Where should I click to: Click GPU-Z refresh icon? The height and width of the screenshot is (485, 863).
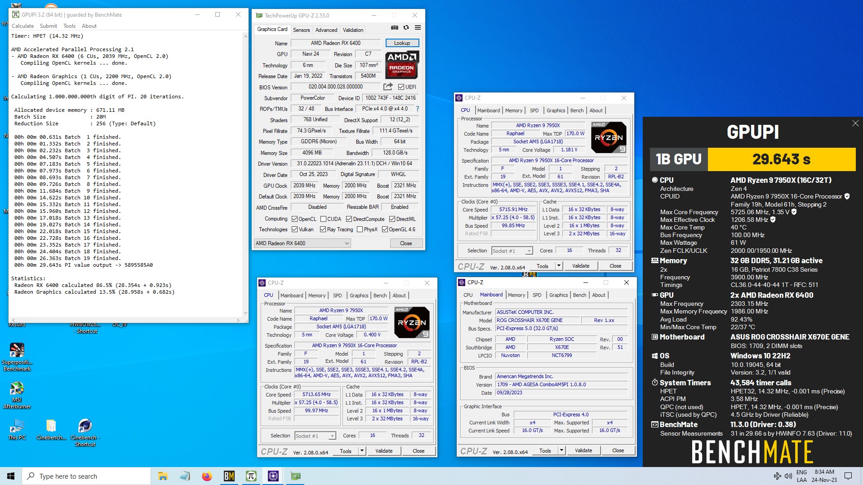(x=406, y=28)
